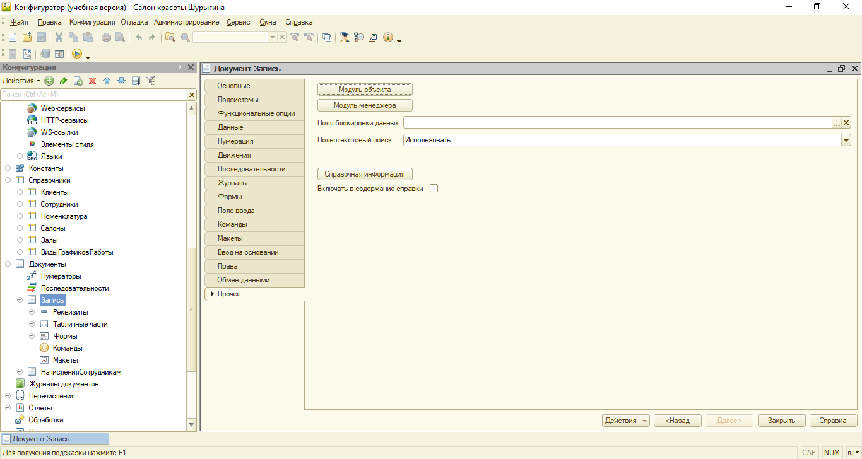Screen dimensions: 862x459
Task: Click the Close configuration toolbar icon
Action: click(x=28, y=54)
